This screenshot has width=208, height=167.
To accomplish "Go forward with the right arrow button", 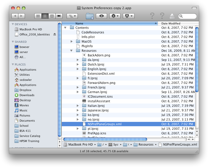I will pos(22,16).
